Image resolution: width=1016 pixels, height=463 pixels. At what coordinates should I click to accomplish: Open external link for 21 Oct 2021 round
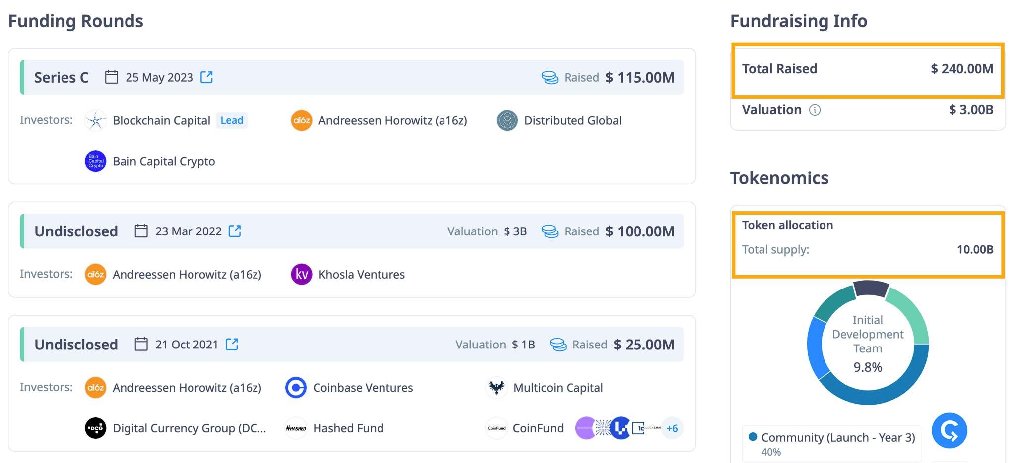point(232,344)
